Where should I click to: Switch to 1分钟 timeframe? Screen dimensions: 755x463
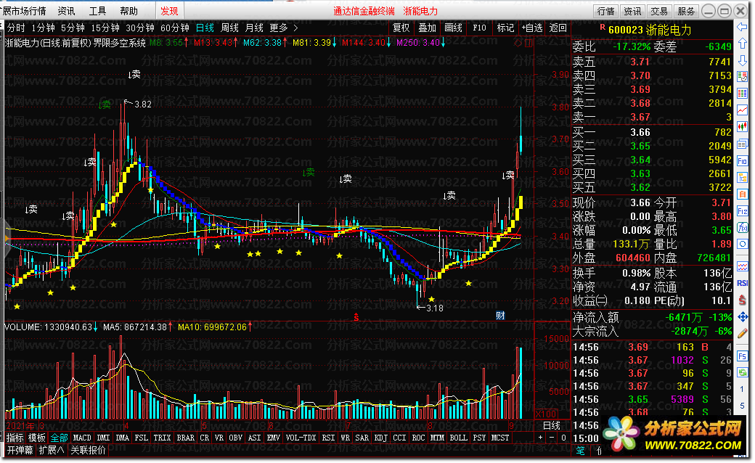[44, 28]
